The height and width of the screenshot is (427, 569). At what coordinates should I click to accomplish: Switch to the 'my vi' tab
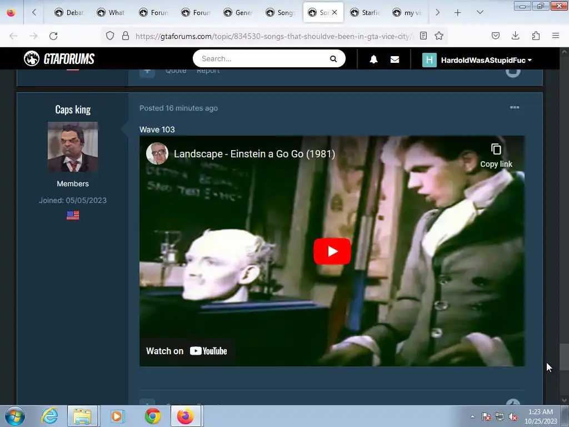pos(407,12)
